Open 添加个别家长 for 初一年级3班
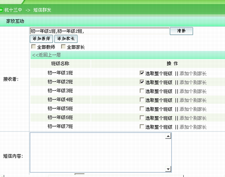Screen dimensions: 225x177 pyautogui.click(x=193, y=92)
